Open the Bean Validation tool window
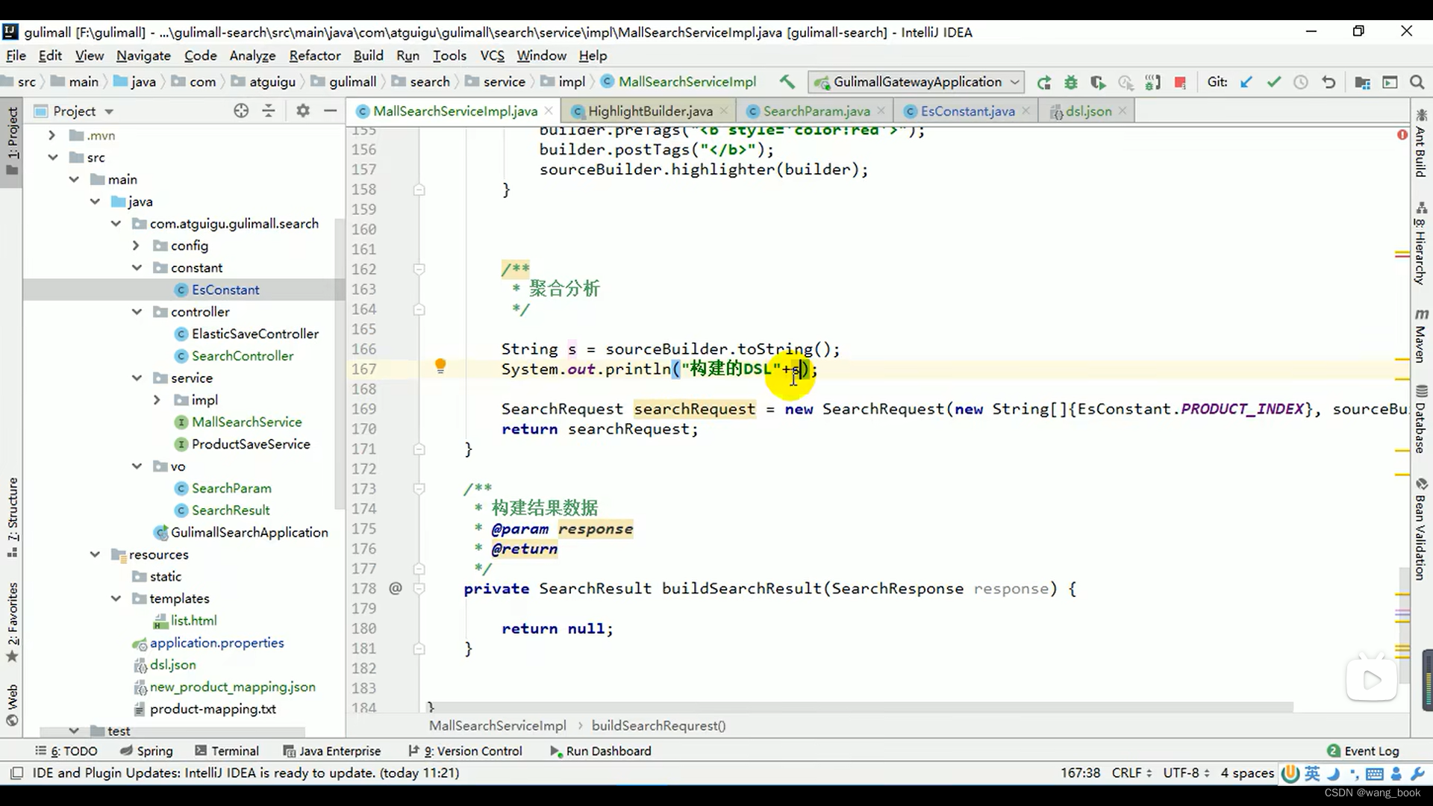 (1420, 528)
